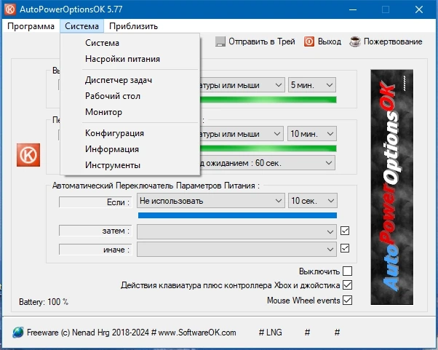Toggle Mouse Wheel events checkbox

pos(348,301)
